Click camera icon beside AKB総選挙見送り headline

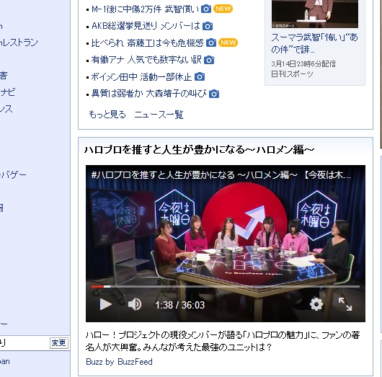[208, 26]
